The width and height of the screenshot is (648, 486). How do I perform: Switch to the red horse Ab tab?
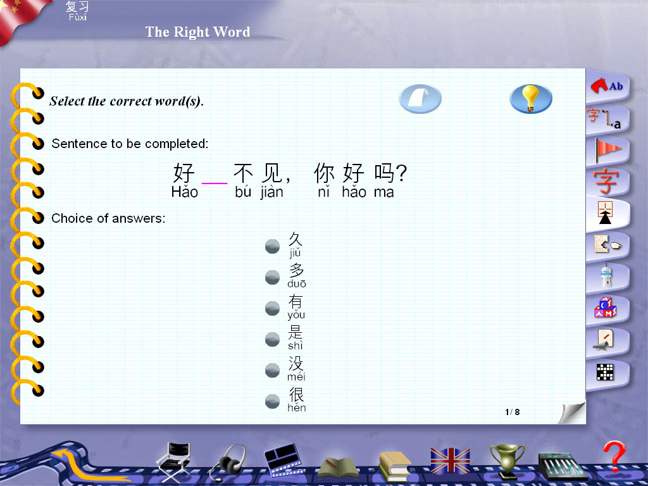coord(607,87)
